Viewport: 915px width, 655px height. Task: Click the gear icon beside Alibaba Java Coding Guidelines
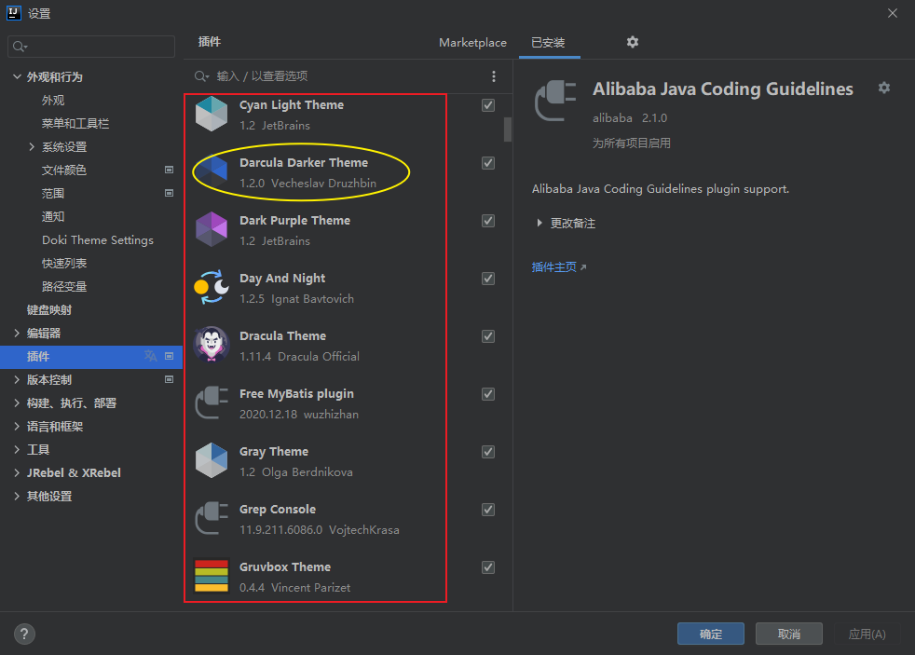click(x=884, y=88)
